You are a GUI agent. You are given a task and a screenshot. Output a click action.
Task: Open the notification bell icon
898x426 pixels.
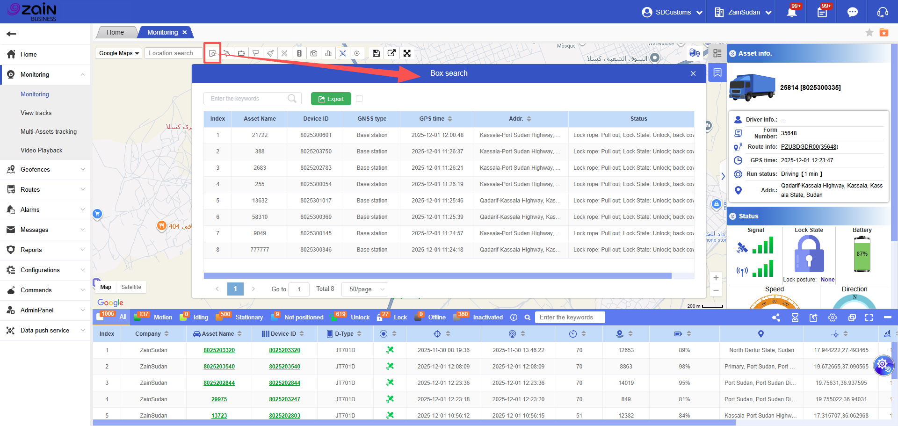pos(791,12)
